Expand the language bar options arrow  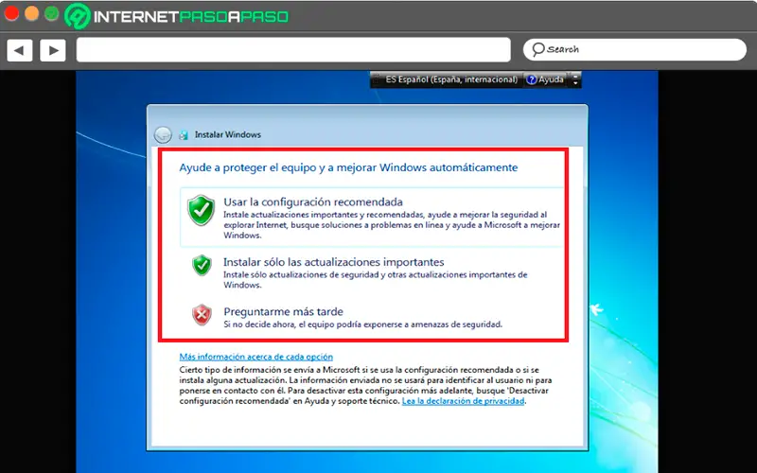pyautogui.click(x=575, y=83)
